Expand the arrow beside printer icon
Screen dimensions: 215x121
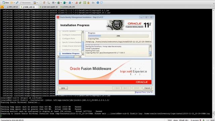click(x=55, y=3)
